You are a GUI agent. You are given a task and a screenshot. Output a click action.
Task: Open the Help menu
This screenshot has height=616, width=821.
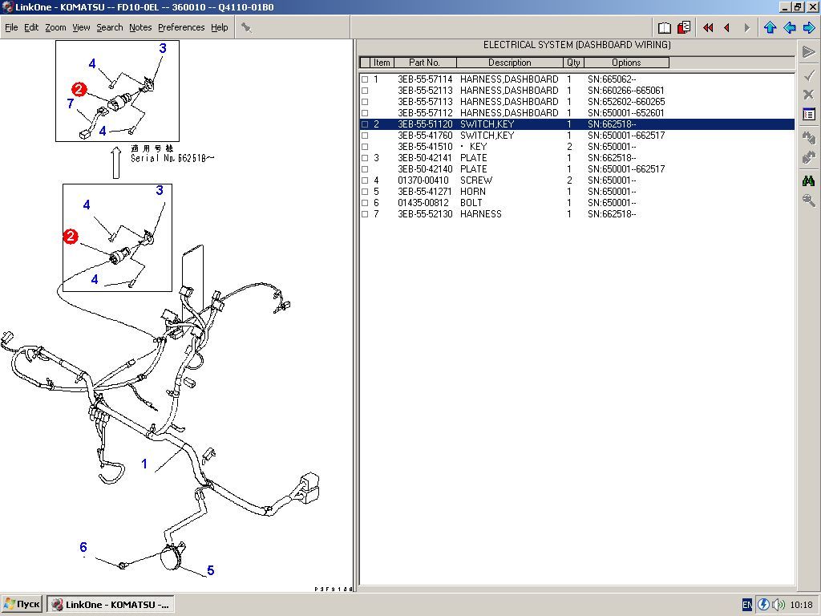(x=220, y=27)
